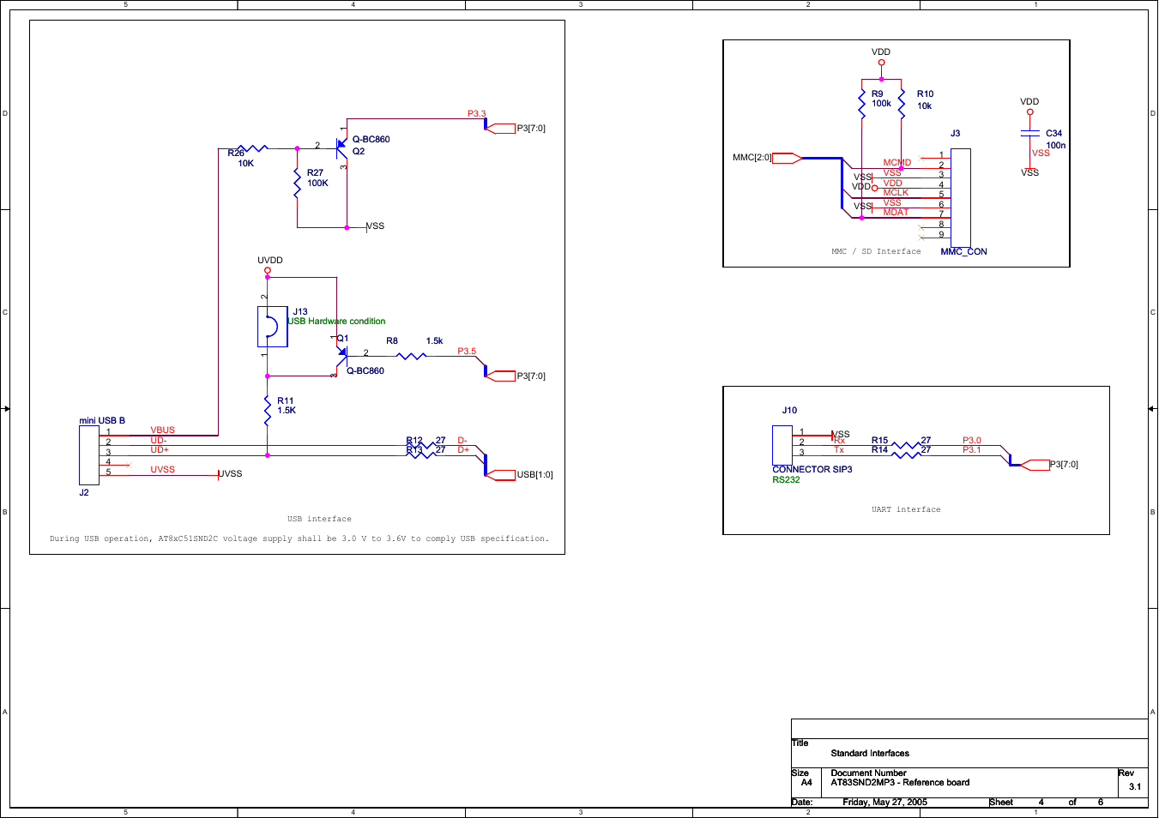Click the 'Q-BC860' label next to Q2
The height and width of the screenshot is (818, 1159).
[x=371, y=140]
